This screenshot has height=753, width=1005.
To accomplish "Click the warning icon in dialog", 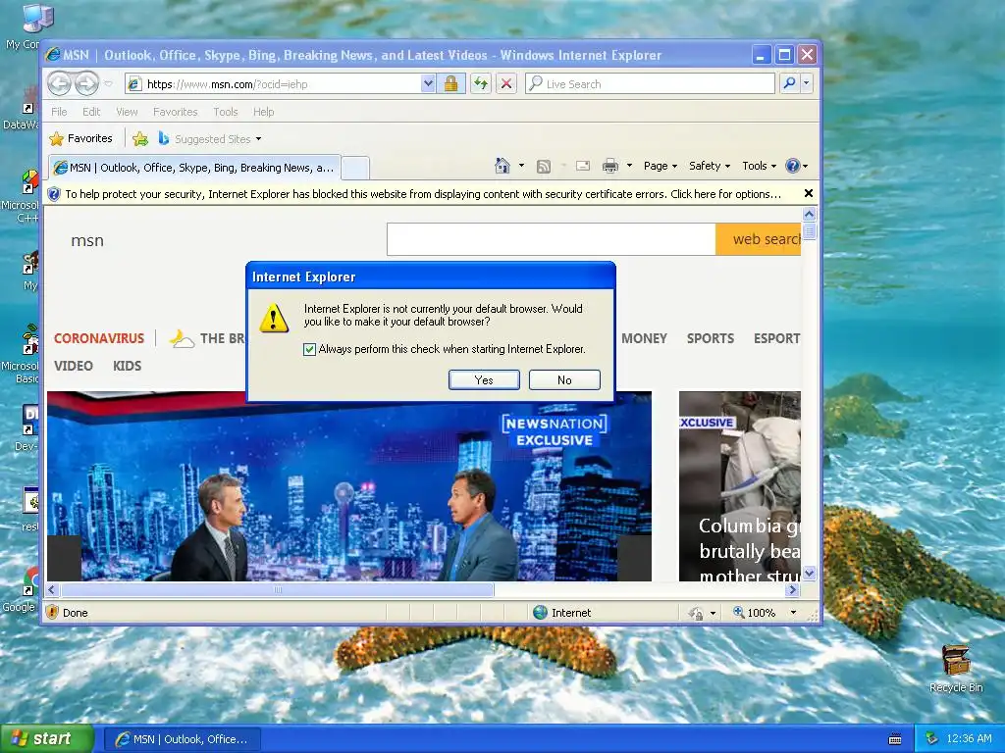I will (274, 318).
